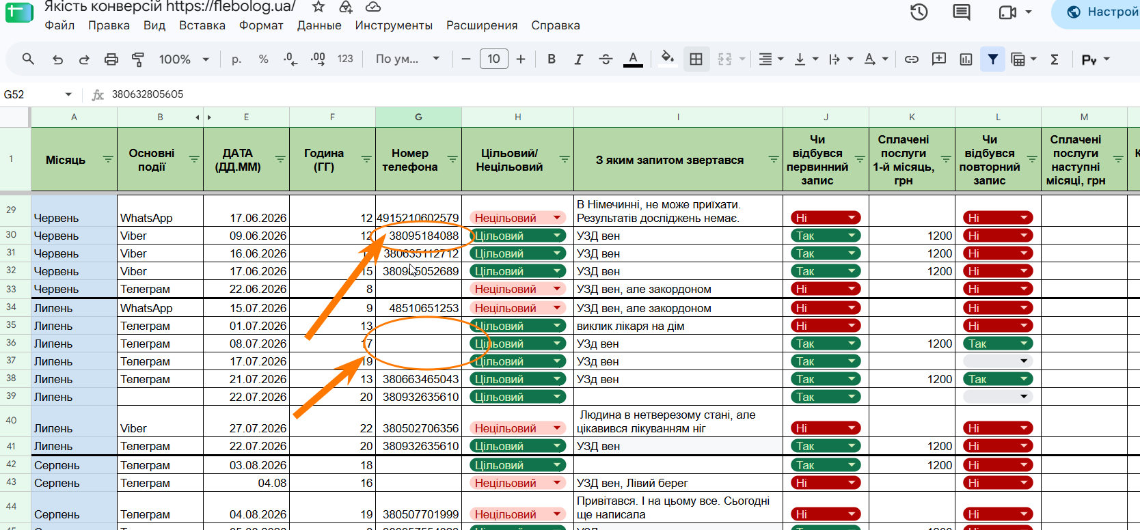Toggle italic formatting

(x=578, y=59)
